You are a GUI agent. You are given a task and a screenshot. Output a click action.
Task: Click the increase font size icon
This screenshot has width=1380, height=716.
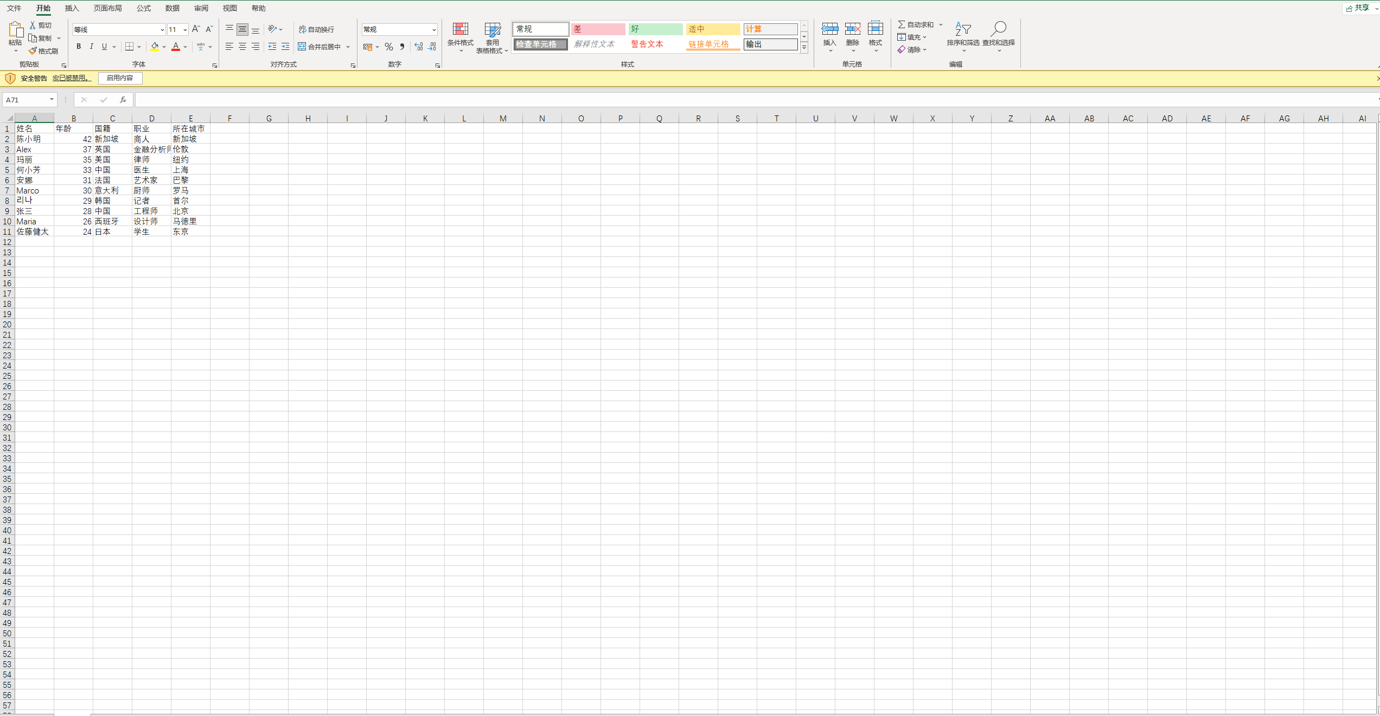click(x=196, y=29)
